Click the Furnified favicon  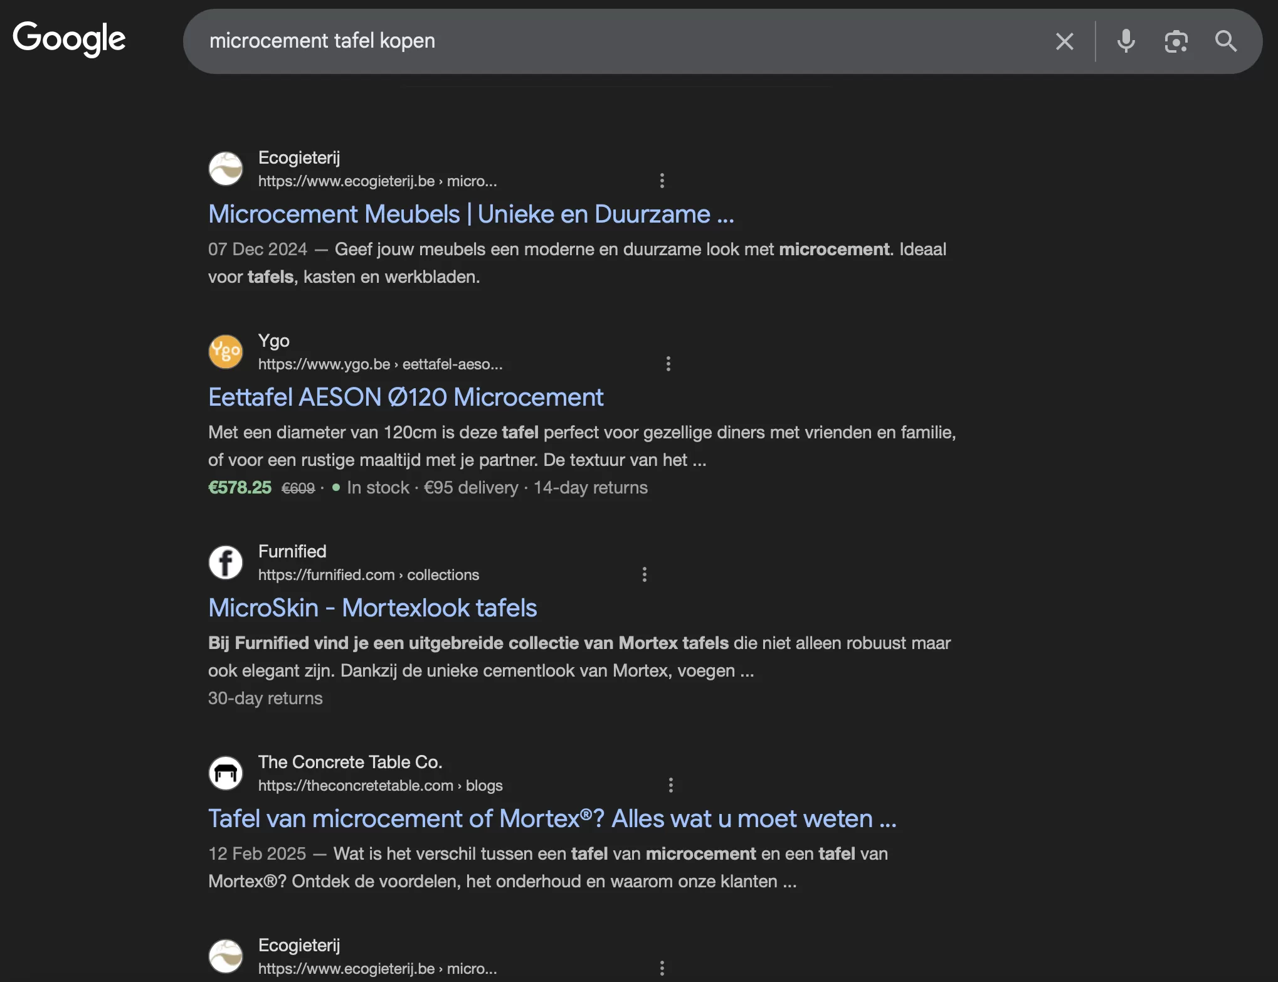click(x=225, y=562)
